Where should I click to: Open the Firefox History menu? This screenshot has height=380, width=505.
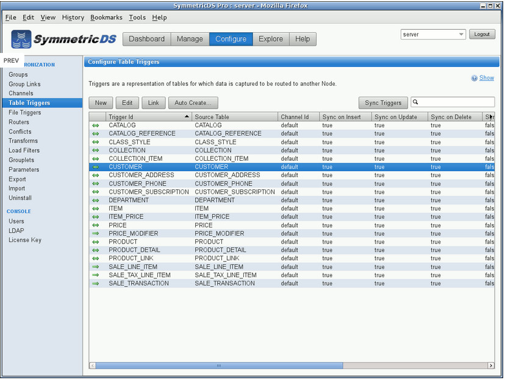(73, 18)
